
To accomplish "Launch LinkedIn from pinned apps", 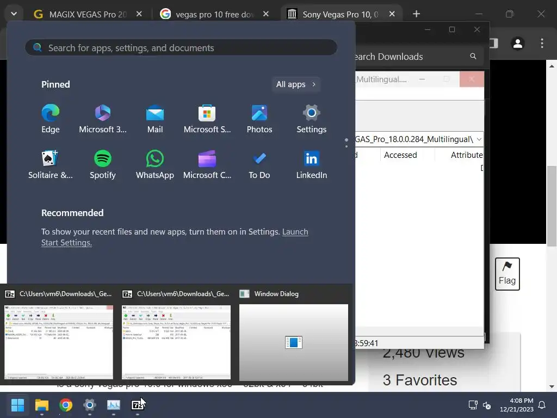I will (312, 164).
